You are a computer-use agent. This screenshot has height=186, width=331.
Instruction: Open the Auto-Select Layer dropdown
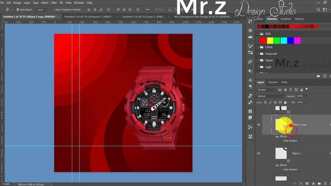point(41,10)
